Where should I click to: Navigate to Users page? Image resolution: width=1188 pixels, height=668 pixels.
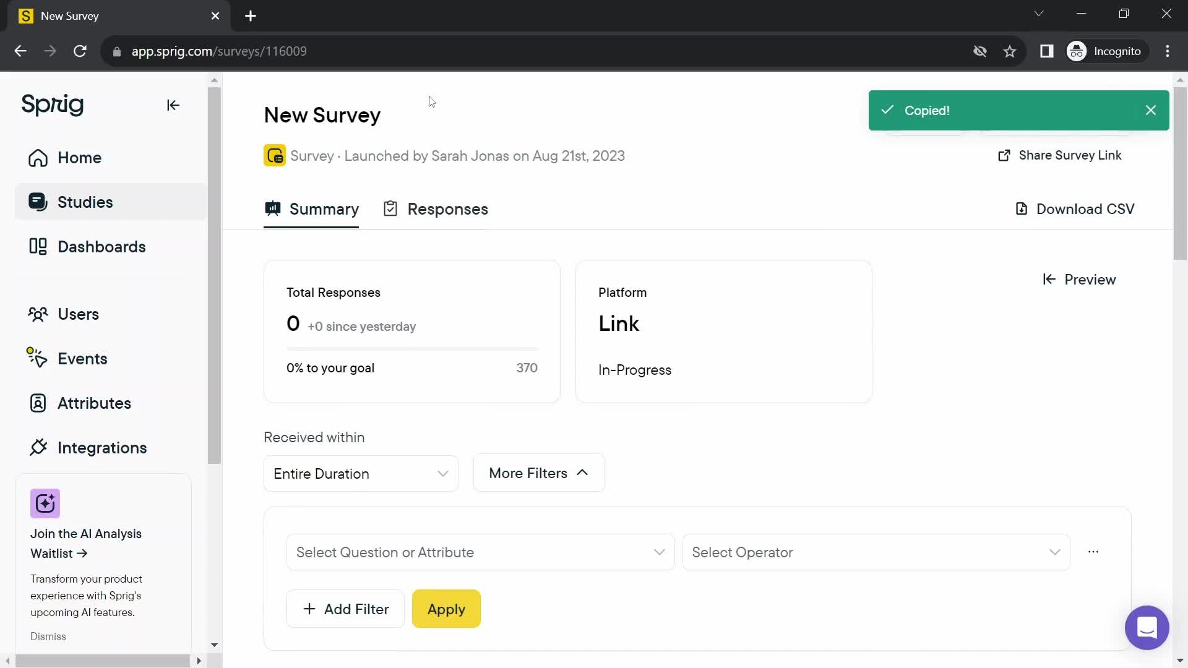(x=63, y=314)
